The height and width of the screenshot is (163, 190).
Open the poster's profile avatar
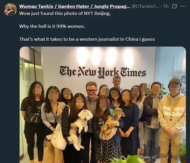coord(10,10)
